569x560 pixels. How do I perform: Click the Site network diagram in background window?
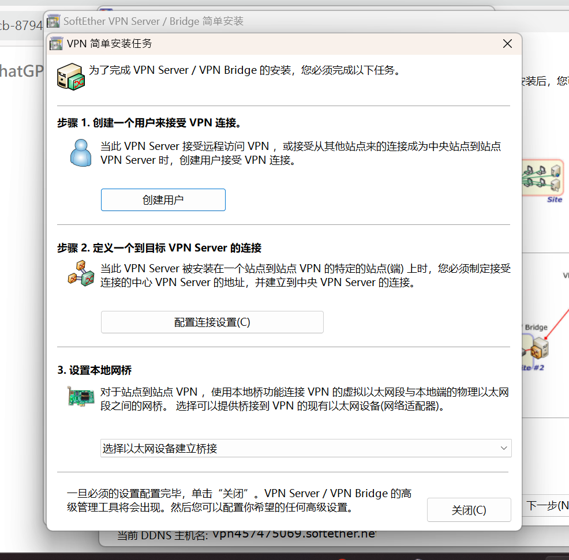pyautogui.click(x=543, y=178)
